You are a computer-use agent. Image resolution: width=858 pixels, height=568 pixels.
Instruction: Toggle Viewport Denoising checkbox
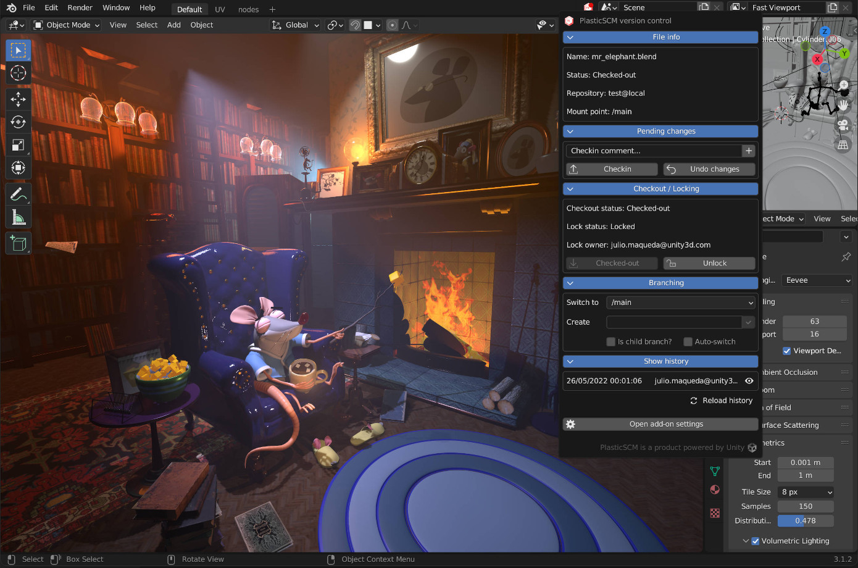787,351
